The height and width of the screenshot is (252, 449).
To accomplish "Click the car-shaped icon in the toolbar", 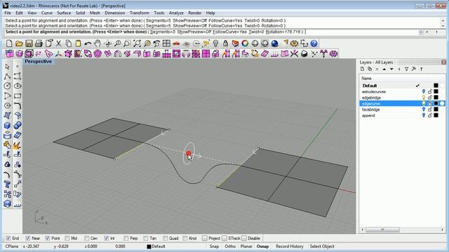I will (x=176, y=43).
